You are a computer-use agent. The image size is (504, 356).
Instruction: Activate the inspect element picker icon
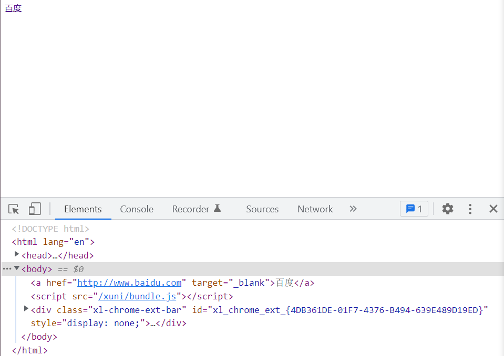14,209
